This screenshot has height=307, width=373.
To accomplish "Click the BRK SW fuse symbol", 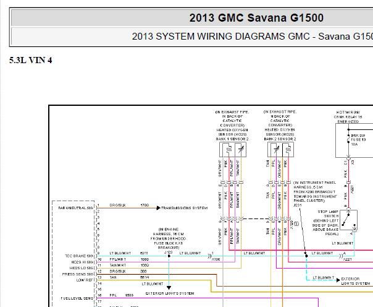I will [x=348, y=139].
